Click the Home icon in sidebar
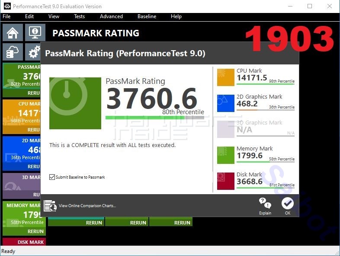340x256 pixels. click(x=13, y=33)
